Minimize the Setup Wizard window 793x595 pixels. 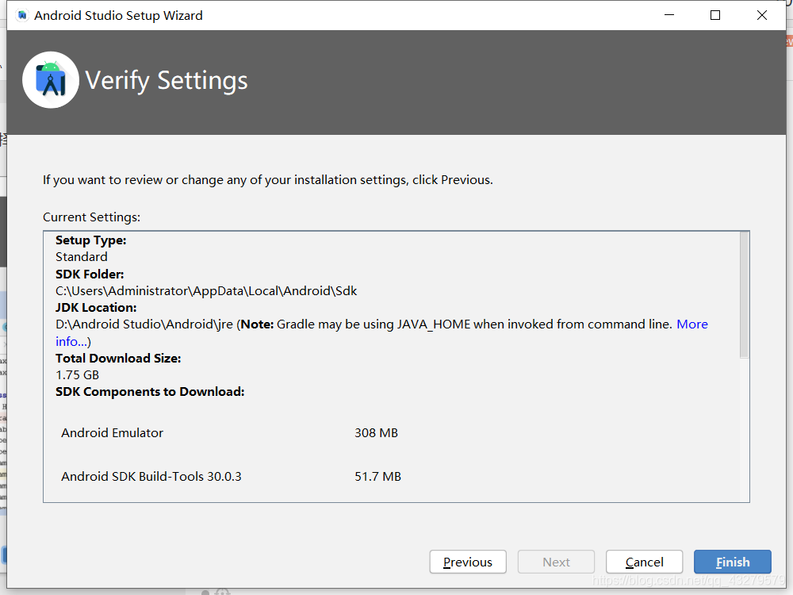coord(669,15)
